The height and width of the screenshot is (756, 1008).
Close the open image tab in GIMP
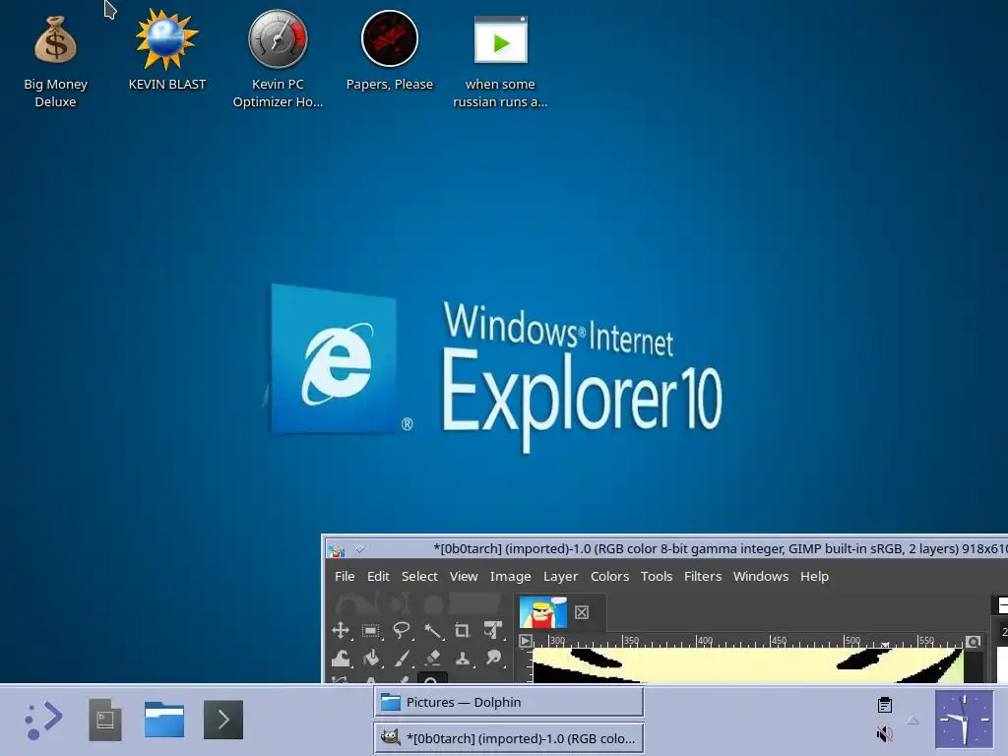pyautogui.click(x=582, y=612)
